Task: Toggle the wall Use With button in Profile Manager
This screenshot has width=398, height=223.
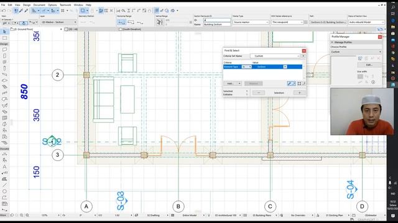Action: coord(360,76)
